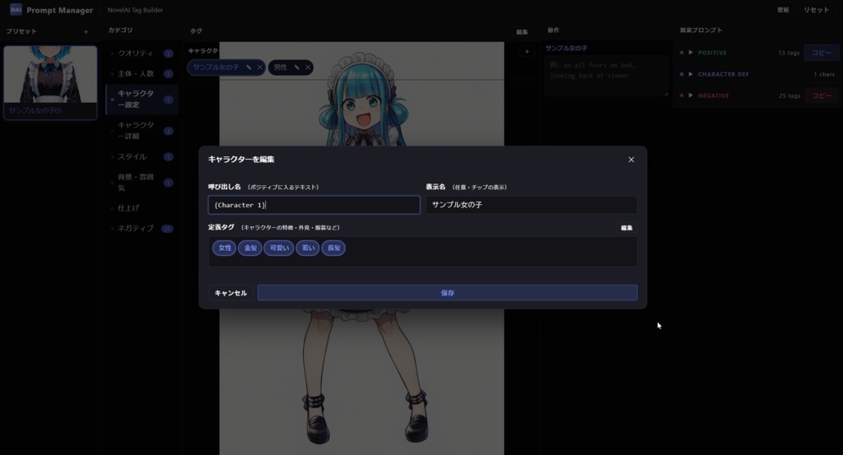
Task: Select the スタイル category
Action: pos(142,157)
